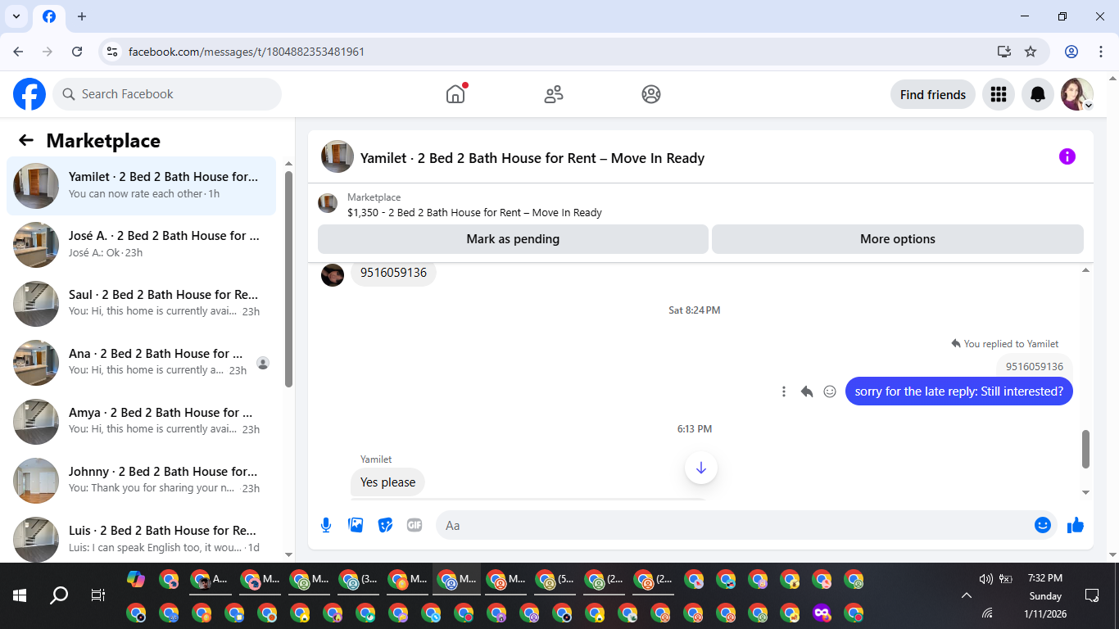Choose a GIF icon
Viewport: 1119px width, 629px height.
click(415, 525)
